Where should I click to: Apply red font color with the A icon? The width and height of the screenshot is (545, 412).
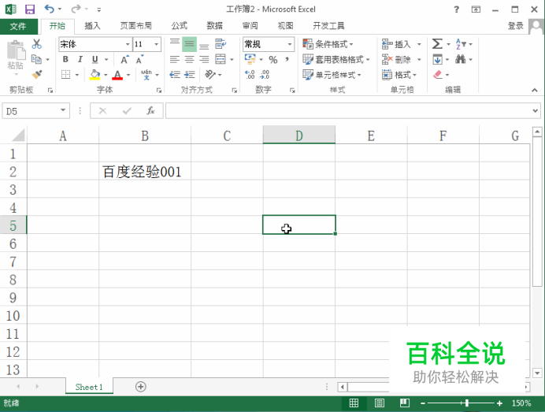(117, 74)
